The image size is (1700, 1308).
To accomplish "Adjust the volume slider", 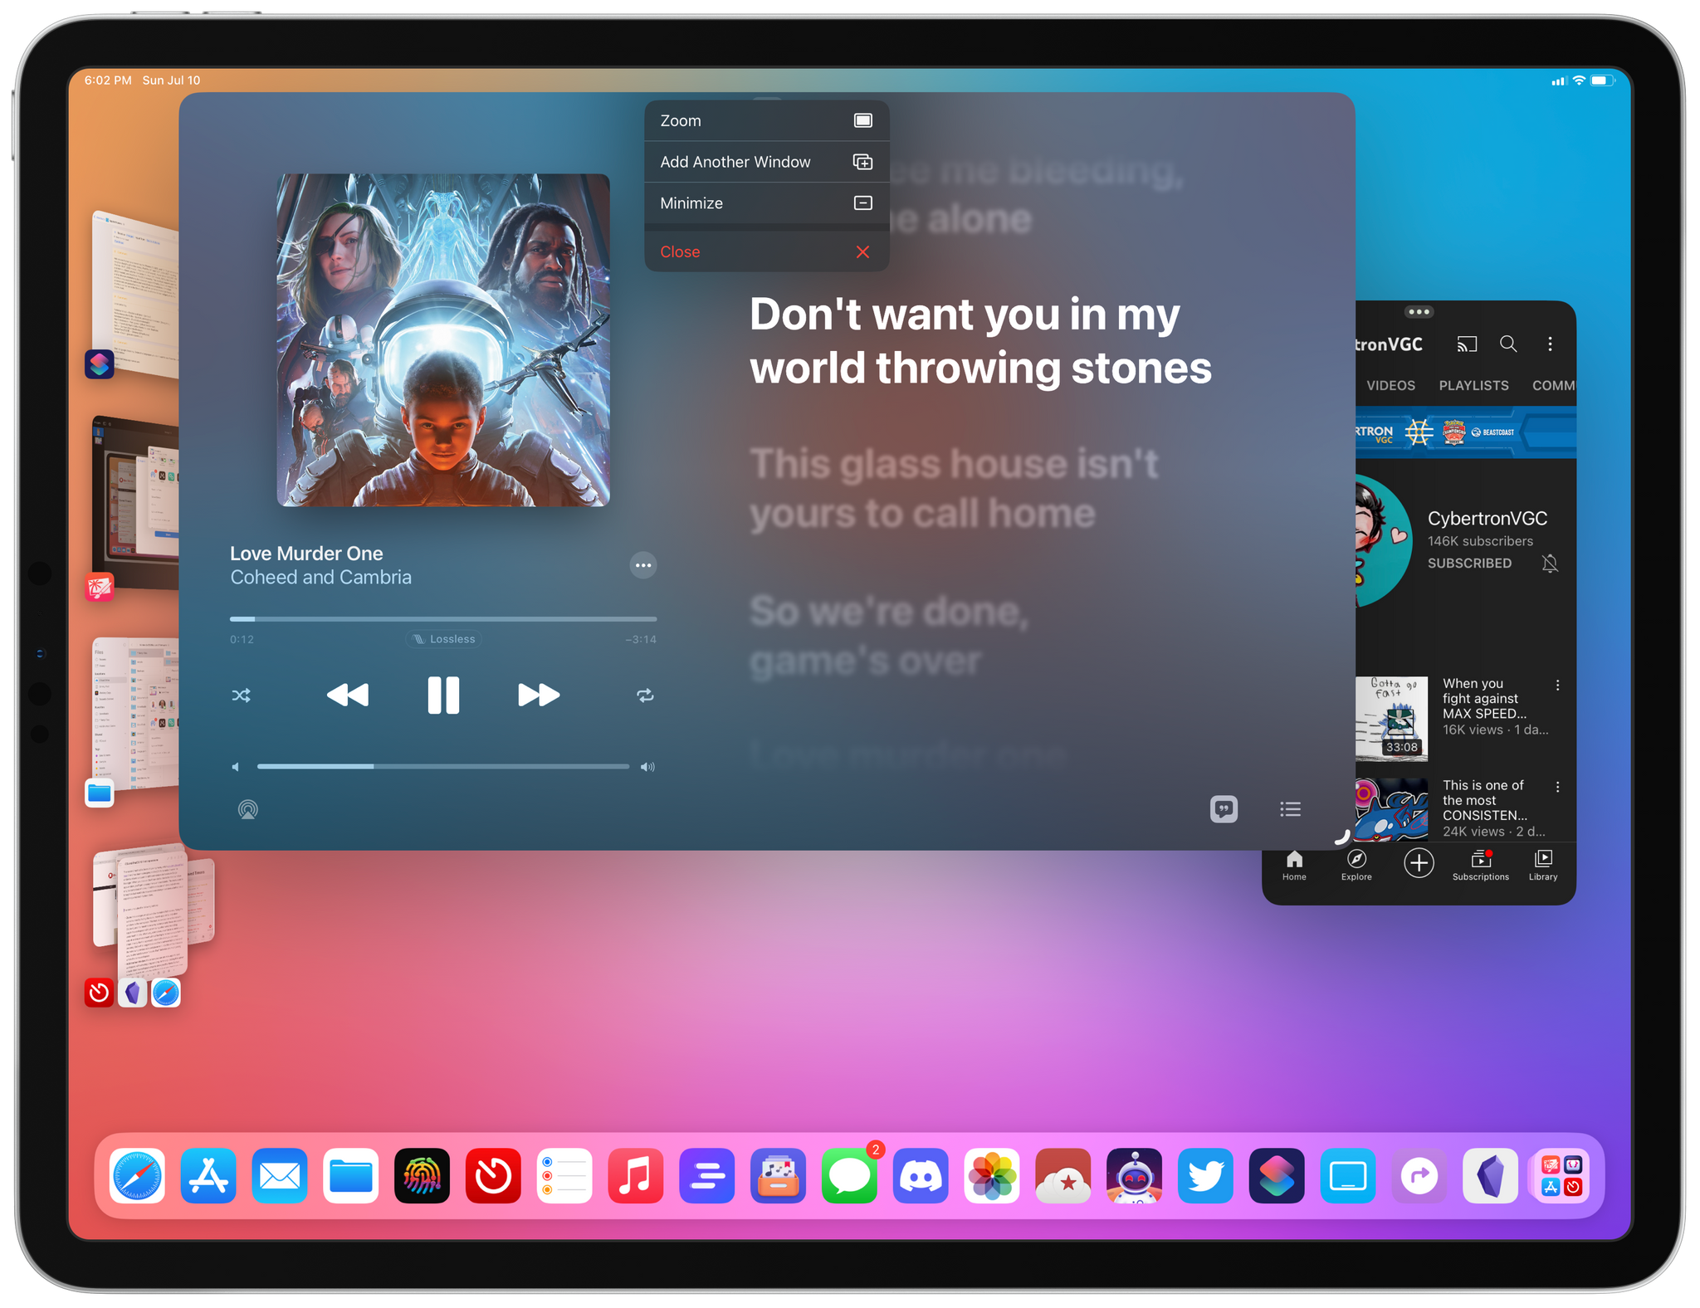I will coord(443,767).
